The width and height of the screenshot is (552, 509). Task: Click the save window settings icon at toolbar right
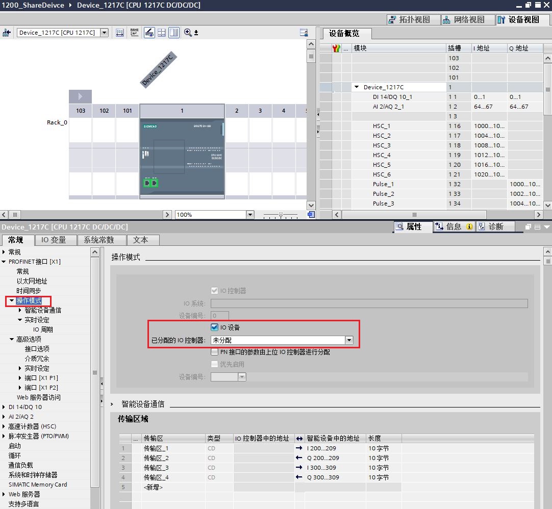pyautogui.click(x=304, y=33)
